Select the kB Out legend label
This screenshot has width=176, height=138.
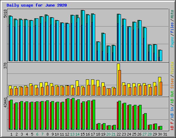pyautogui.click(x=172, y=97)
